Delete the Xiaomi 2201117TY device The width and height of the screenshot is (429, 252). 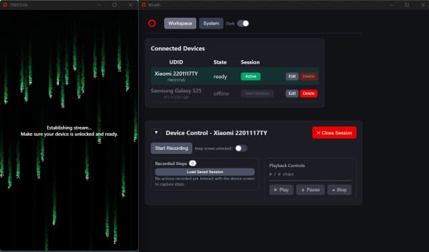[308, 76]
